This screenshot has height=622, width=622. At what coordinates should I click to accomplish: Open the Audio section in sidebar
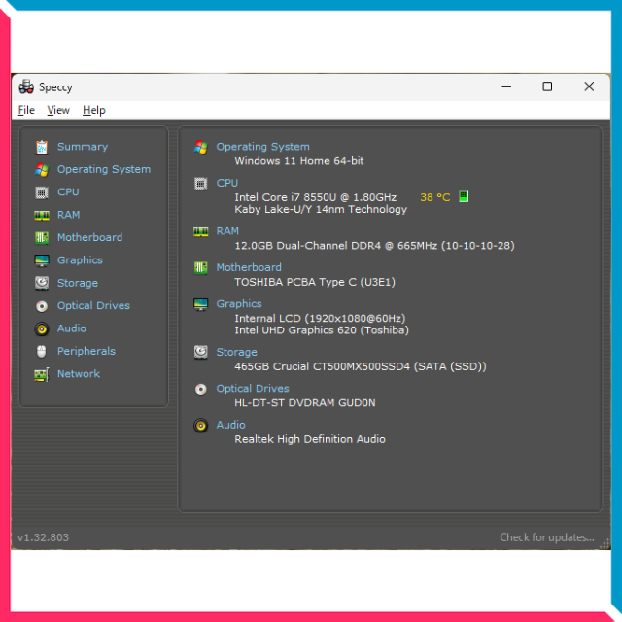72,328
